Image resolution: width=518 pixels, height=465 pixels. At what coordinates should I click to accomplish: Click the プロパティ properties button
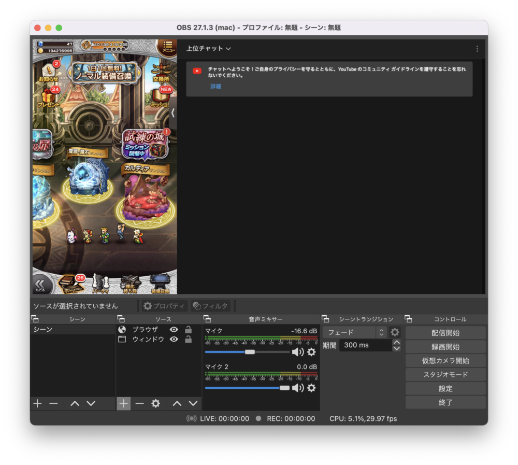[x=164, y=306]
